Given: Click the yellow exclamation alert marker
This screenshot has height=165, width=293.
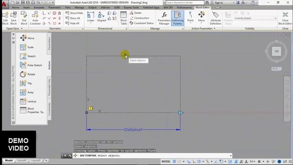Looking at the screenshot, I should (x=91, y=108).
